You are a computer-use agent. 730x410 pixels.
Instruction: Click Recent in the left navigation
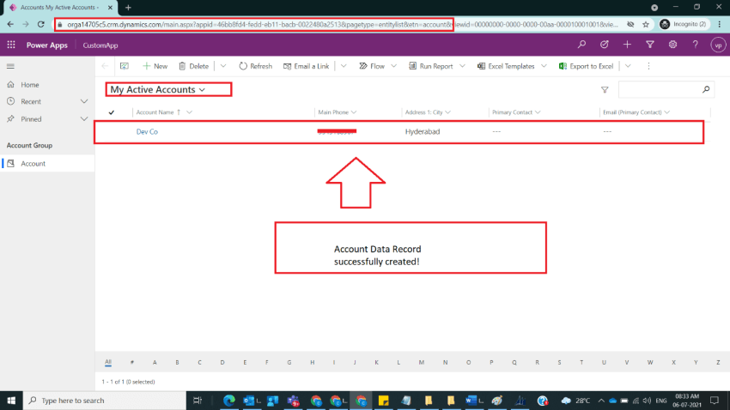31,101
